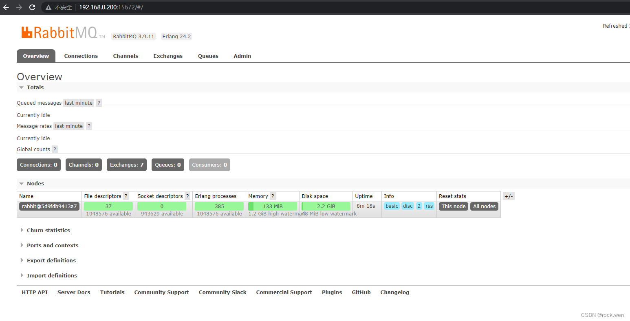This screenshot has width=630, height=321.
Task: Reload the page with the refresh icon
Action: click(x=32, y=7)
